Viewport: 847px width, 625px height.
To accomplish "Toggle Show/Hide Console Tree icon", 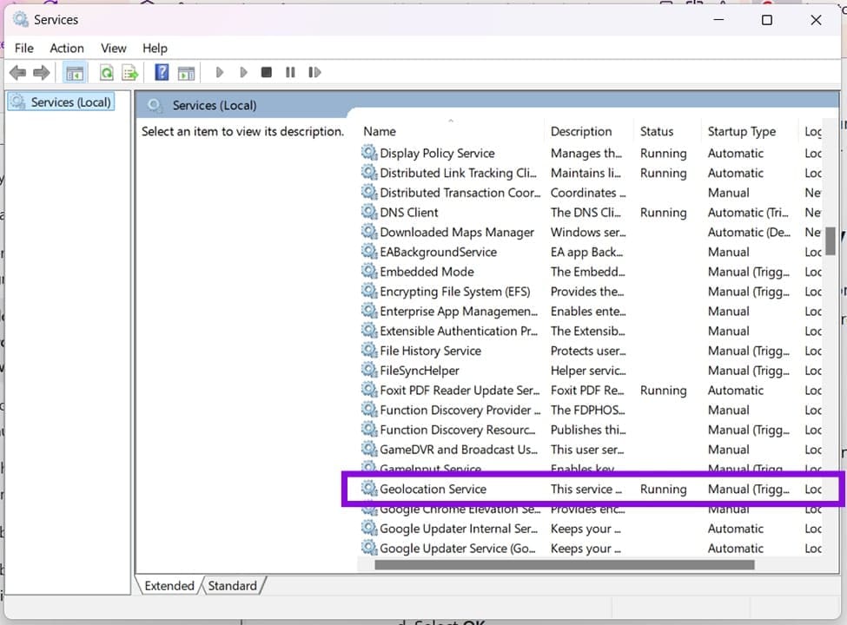I will point(75,72).
